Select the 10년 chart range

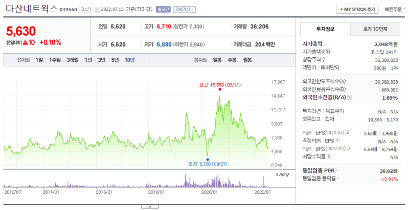130,60
